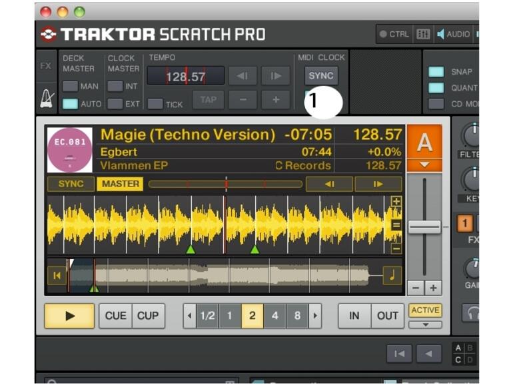Screen dimensions: 513x385
Task: Expand the deck A dropdown arrow
Action: point(424,165)
